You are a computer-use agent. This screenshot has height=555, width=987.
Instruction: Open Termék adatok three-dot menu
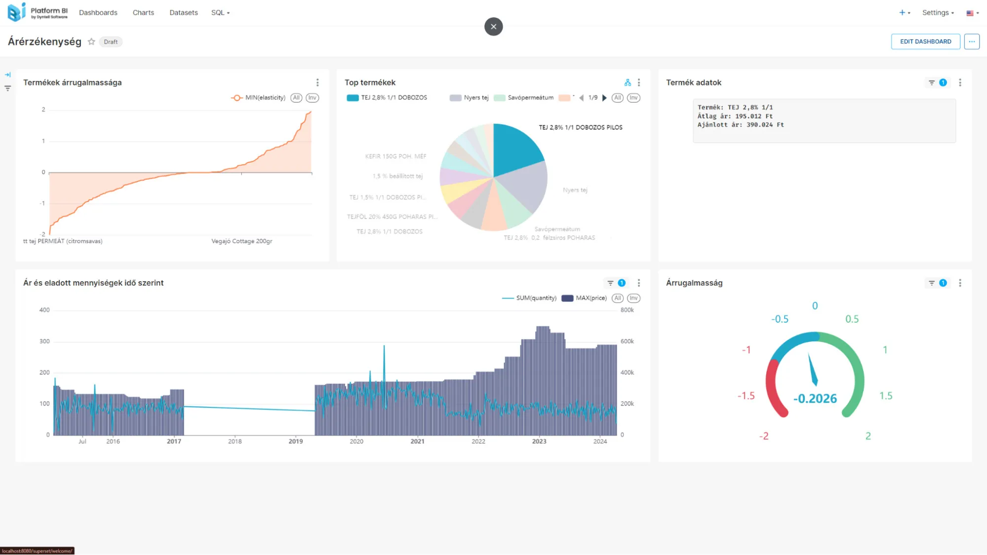(x=960, y=83)
